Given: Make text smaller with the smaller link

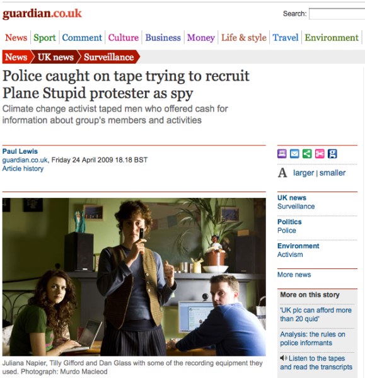Looking at the screenshot, I should [332, 173].
